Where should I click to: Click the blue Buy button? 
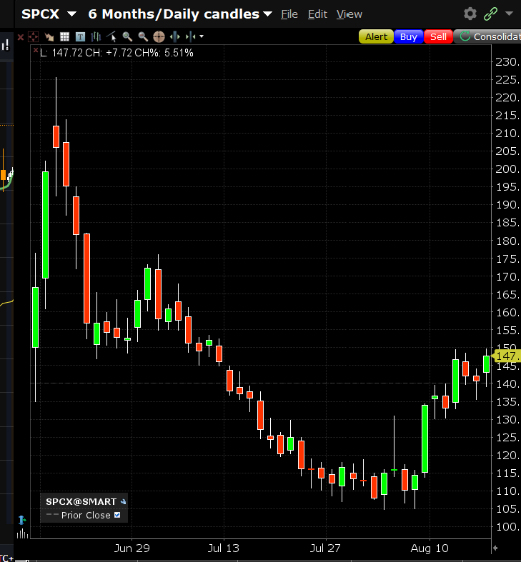(x=408, y=36)
